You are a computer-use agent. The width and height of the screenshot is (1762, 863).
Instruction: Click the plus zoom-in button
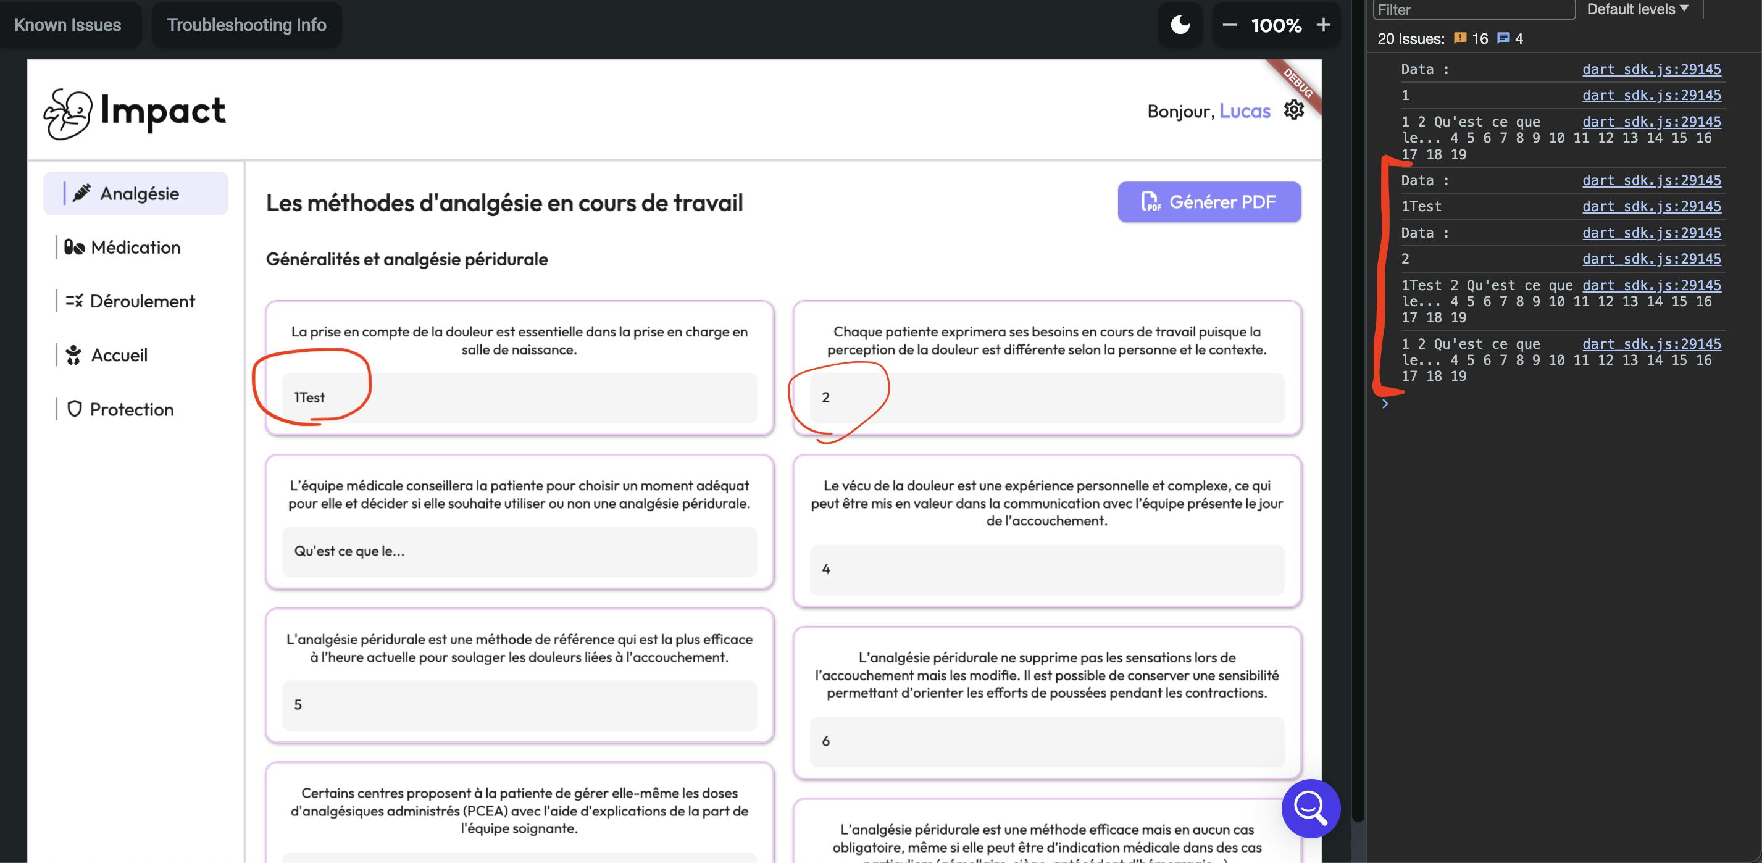click(1324, 25)
